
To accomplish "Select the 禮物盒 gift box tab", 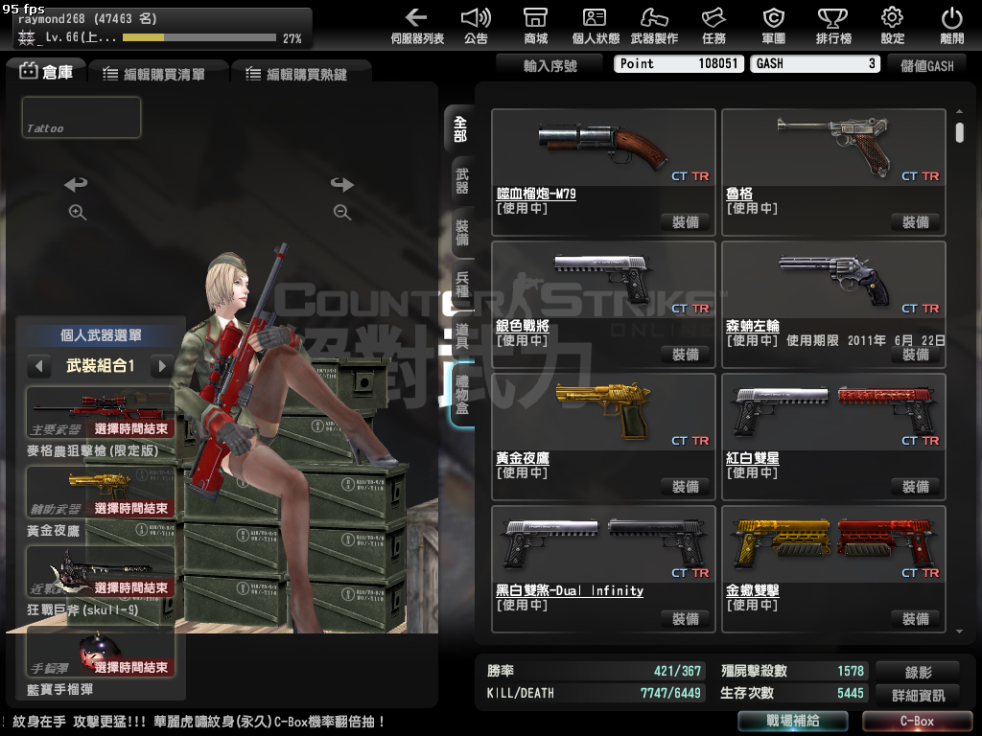I will point(462,394).
